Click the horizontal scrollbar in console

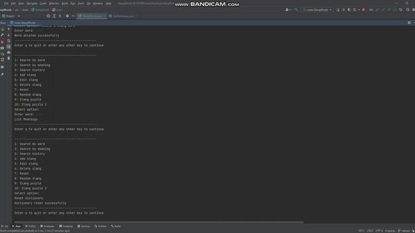pyautogui.click(x=159, y=222)
